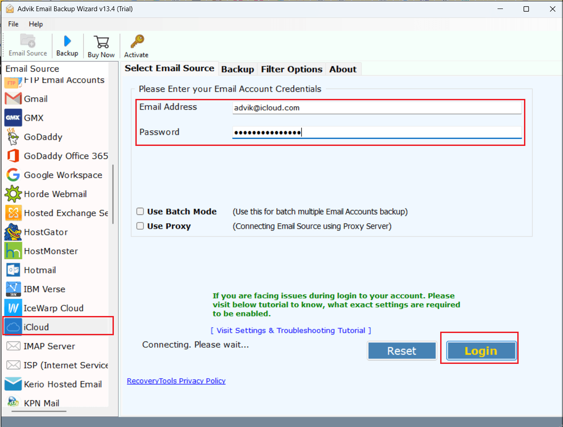Open Visit Settings & Troubleshooting Tutorial link

click(291, 330)
